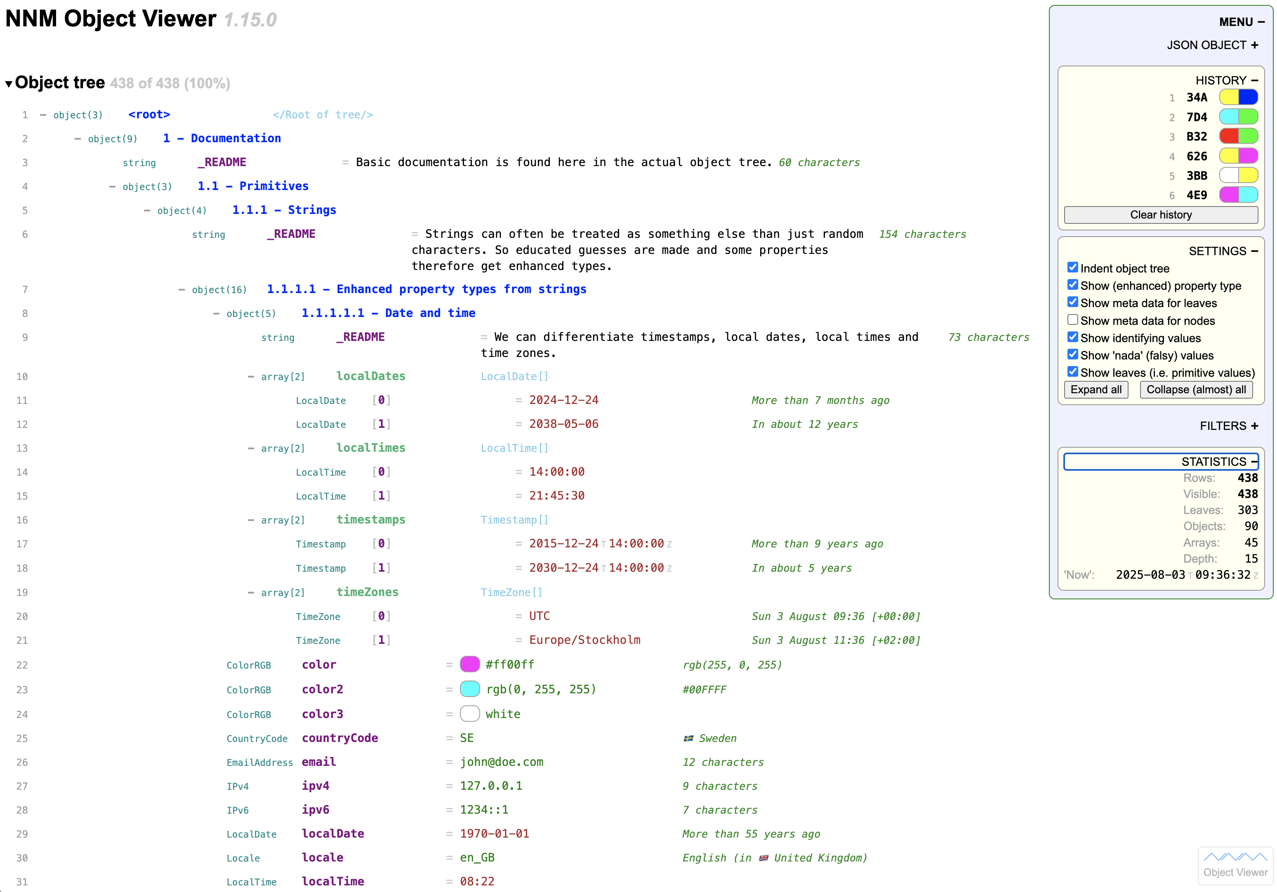This screenshot has height=892, width=1277.
Task: Click the value 2038-05-06
Action: click(563, 424)
